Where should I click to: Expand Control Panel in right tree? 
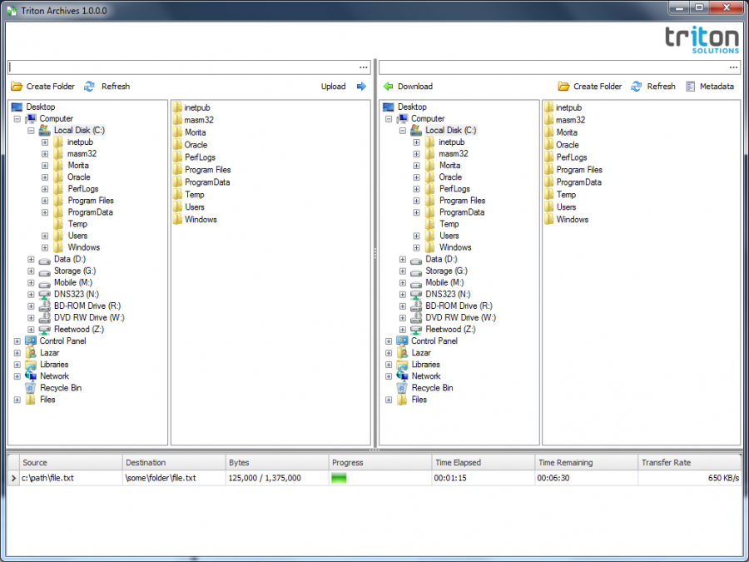[x=389, y=341]
